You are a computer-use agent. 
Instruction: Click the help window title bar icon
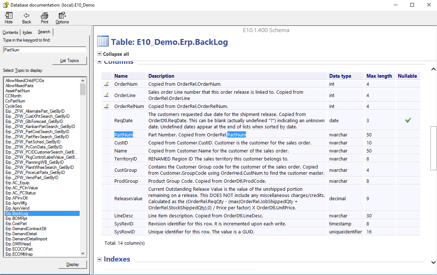(x=5, y=5)
